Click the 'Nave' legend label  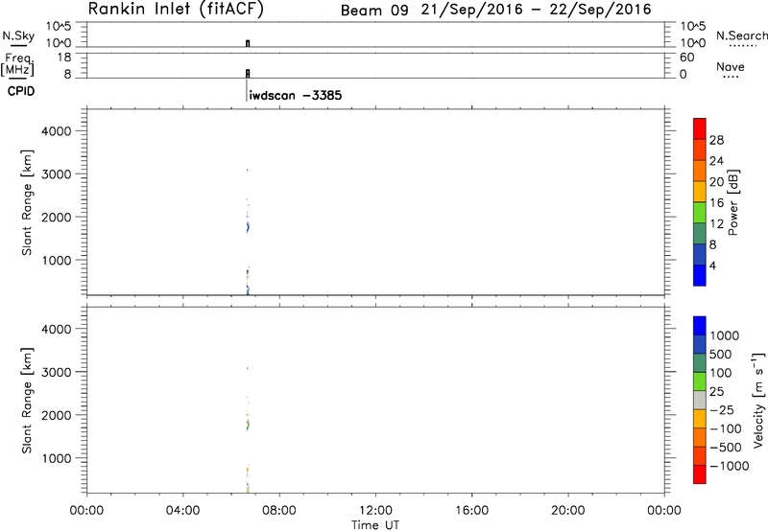pyautogui.click(x=730, y=67)
